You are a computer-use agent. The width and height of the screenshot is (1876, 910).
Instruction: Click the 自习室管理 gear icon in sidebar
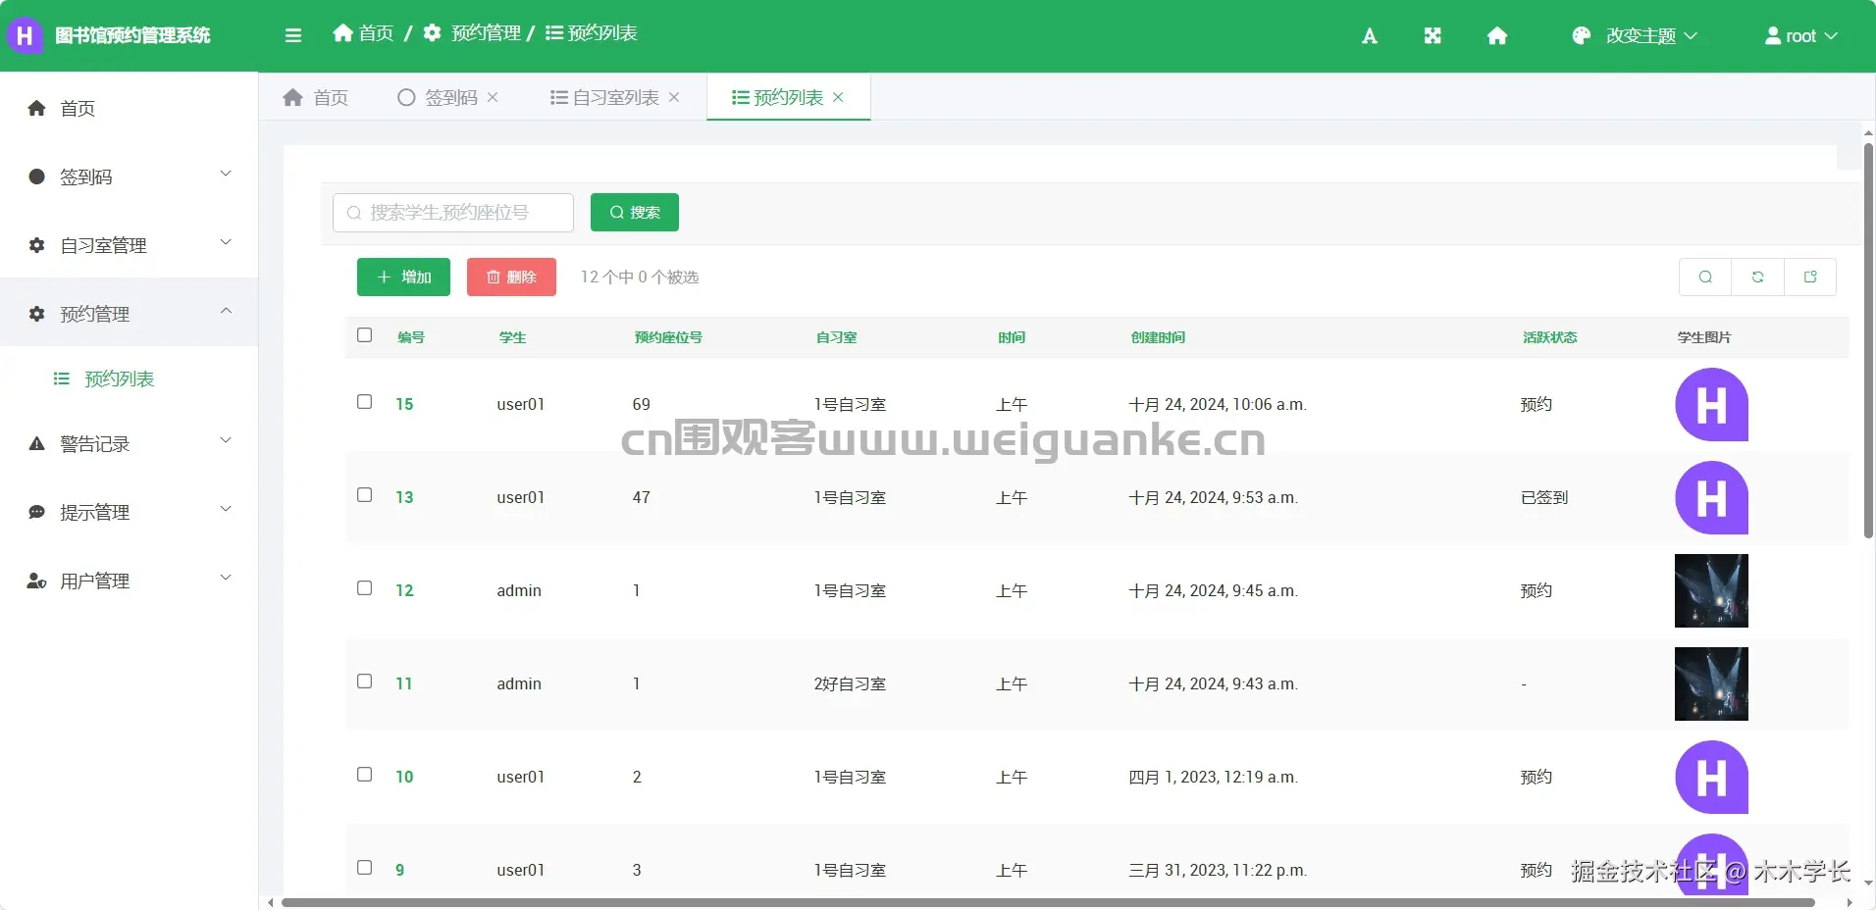[x=37, y=245]
